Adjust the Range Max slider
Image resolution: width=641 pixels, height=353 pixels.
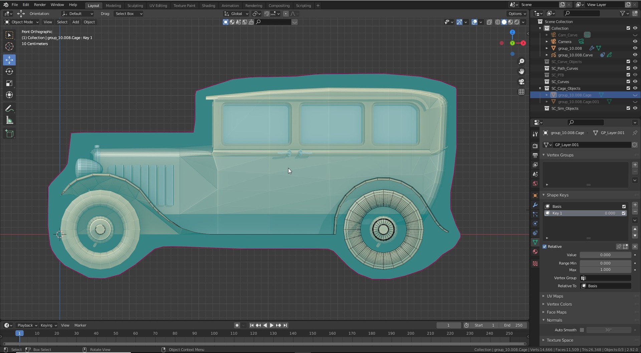pos(606,270)
